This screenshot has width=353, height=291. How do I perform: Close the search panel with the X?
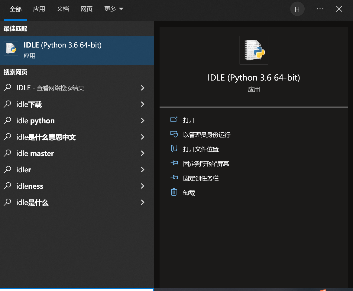coord(339,9)
